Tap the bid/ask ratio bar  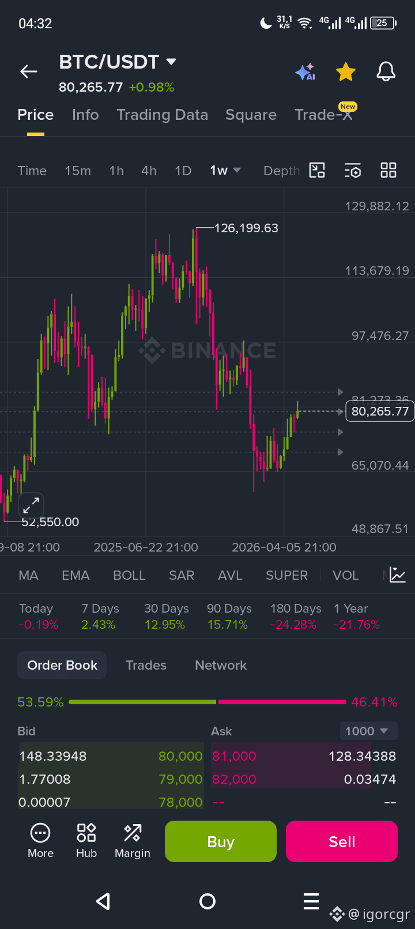tap(207, 702)
